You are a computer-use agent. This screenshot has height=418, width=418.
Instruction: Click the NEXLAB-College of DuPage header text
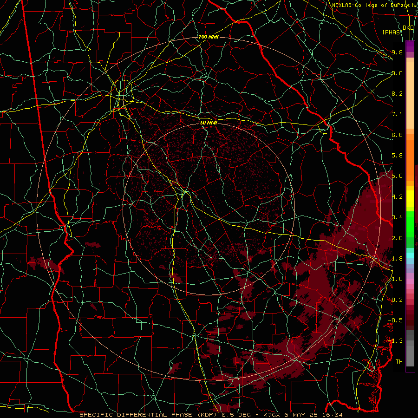click(x=371, y=5)
